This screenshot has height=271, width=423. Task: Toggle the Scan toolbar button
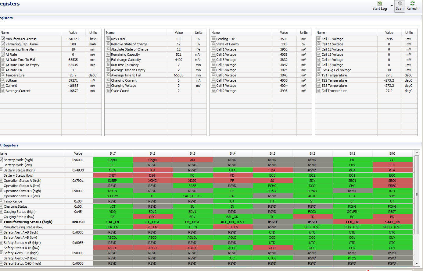coord(400,6)
